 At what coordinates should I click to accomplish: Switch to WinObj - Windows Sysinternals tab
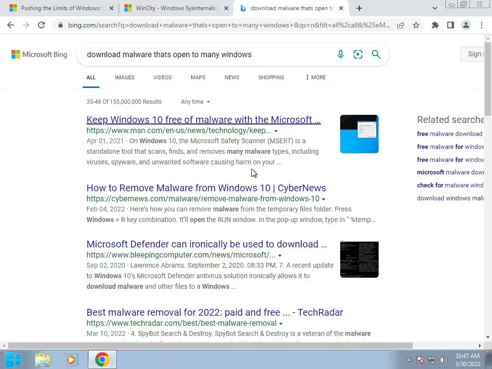[176, 8]
